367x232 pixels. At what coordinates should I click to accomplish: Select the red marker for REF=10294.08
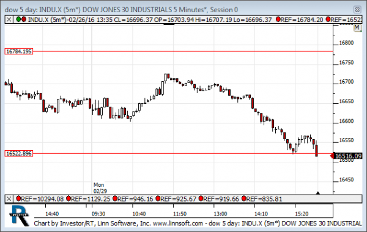point(18,199)
